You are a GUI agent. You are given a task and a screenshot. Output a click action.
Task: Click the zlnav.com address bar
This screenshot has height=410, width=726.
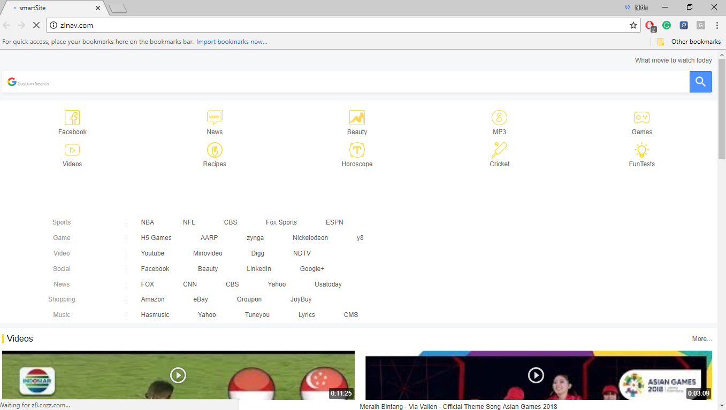pyautogui.click(x=342, y=25)
